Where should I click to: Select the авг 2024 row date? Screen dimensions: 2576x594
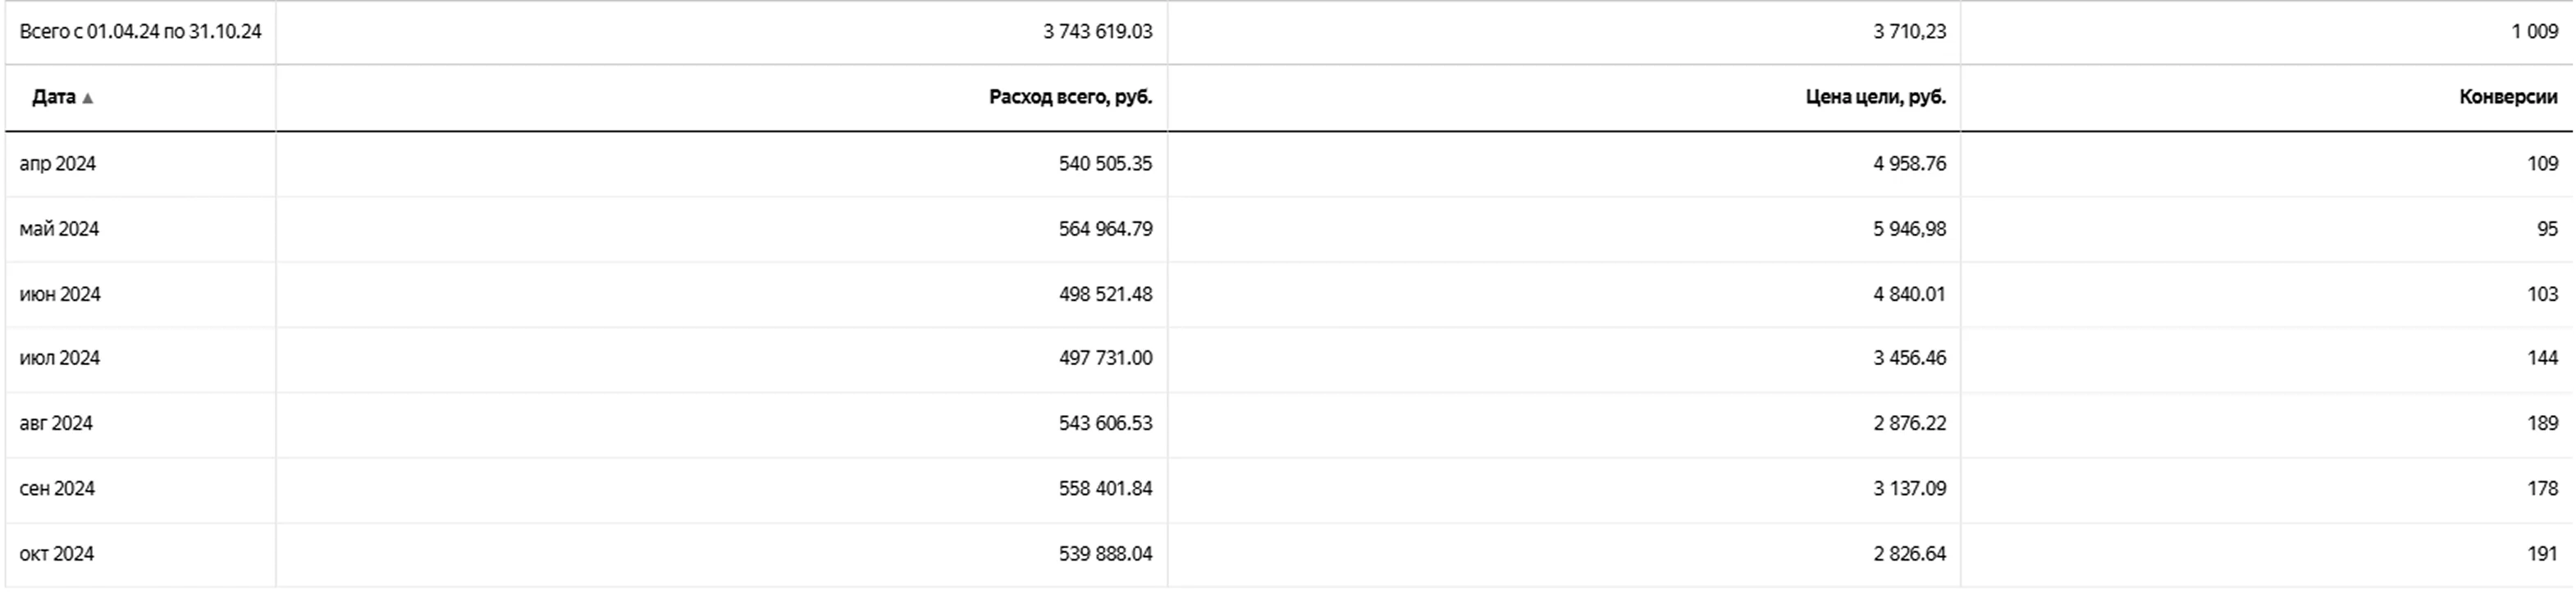click(56, 423)
